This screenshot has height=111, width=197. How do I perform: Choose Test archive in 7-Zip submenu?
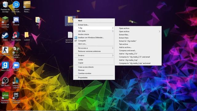(138, 44)
